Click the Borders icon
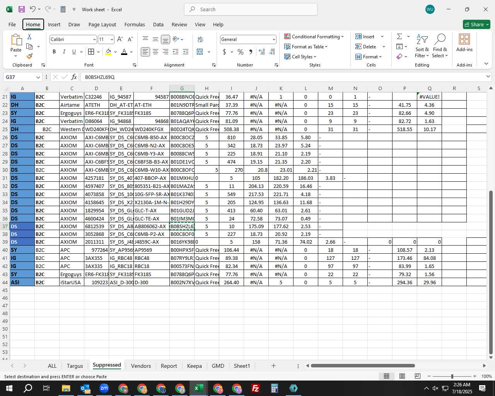This screenshot has height=396, width=495. click(x=91, y=52)
